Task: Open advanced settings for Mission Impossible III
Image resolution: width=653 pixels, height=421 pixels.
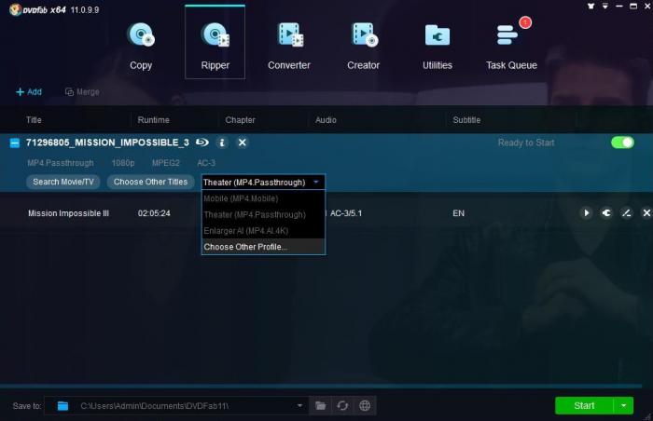Action: tap(606, 213)
